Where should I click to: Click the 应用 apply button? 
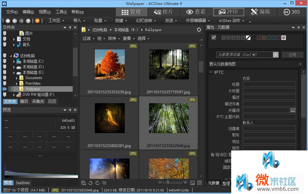[x=292, y=55]
